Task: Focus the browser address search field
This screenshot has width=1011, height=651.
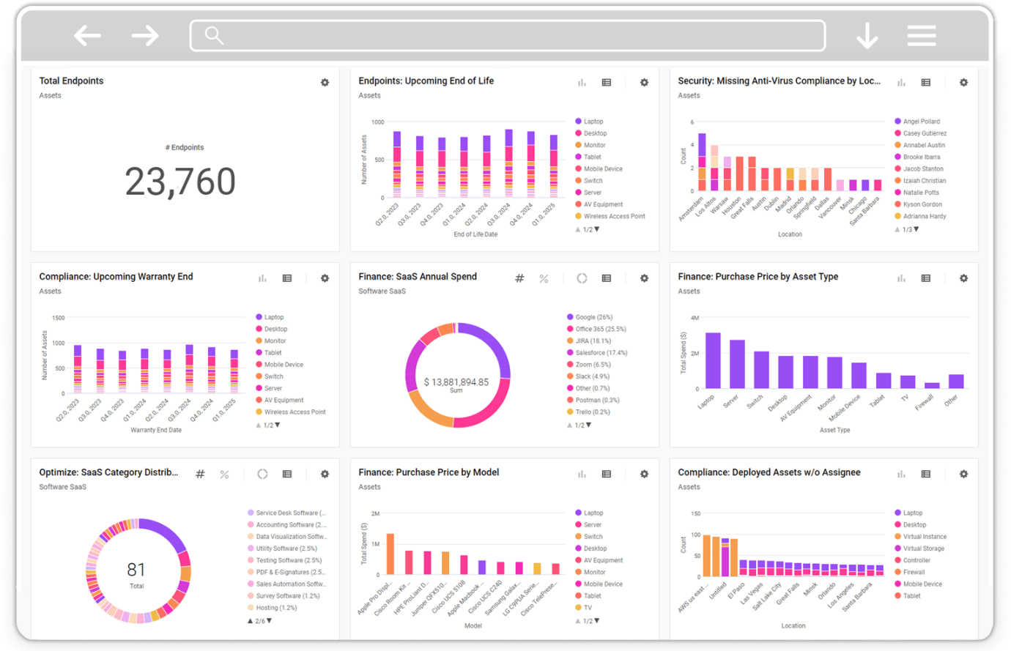Action: click(508, 35)
